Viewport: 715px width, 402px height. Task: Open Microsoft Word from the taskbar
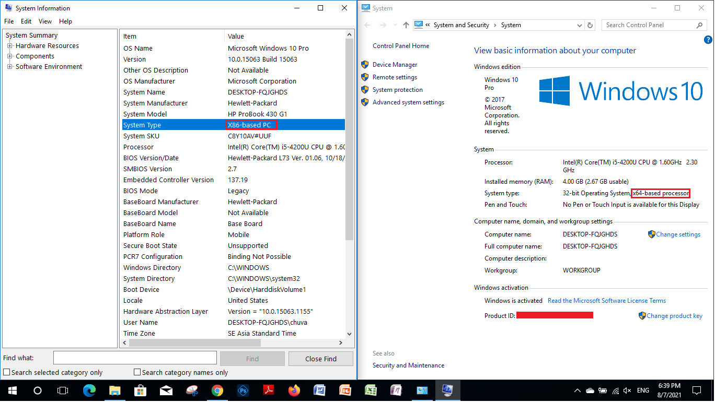320,390
